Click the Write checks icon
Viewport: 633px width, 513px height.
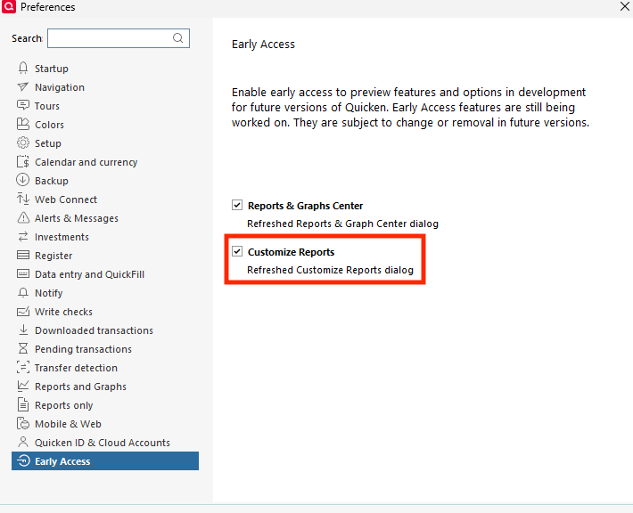pos(23,312)
